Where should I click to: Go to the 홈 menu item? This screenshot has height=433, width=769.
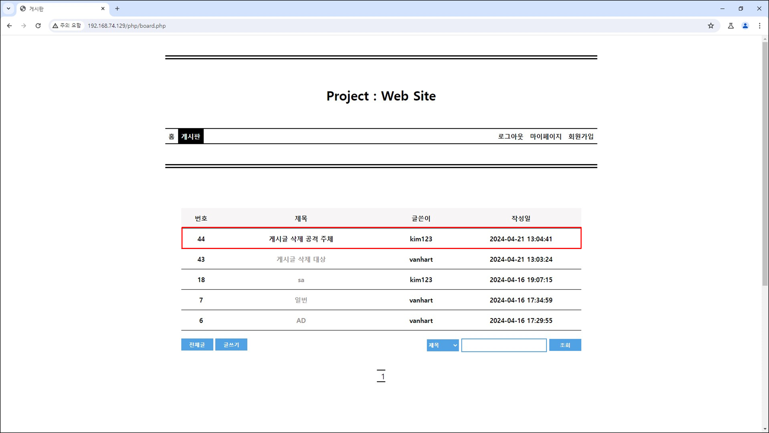click(x=171, y=136)
